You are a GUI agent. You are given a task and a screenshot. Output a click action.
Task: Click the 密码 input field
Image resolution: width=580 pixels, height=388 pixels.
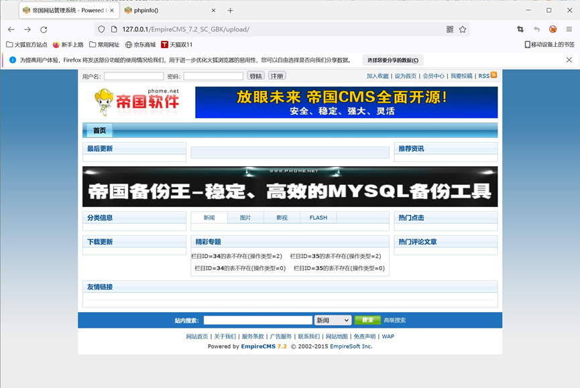tap(213, 76)
